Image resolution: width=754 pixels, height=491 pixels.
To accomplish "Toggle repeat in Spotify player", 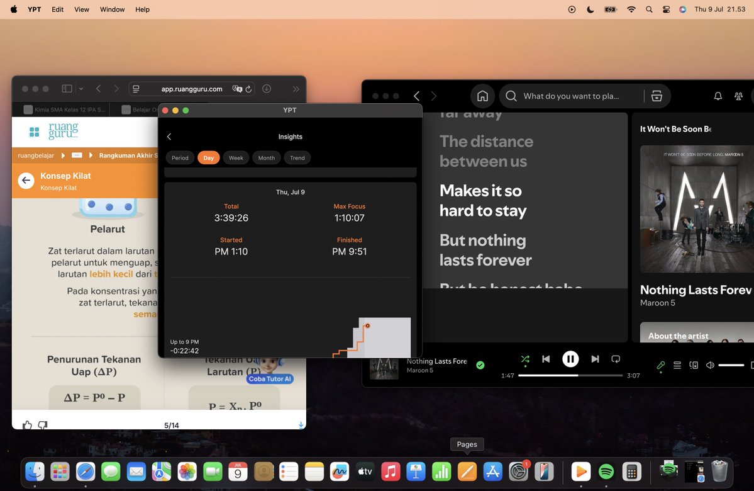I will coord(616,359).
